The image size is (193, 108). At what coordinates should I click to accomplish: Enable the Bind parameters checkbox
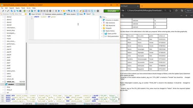pos(104,36)
